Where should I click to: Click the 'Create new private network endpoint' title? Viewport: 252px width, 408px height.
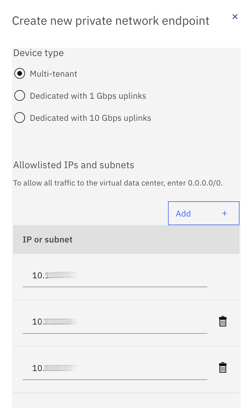point(111,21)
